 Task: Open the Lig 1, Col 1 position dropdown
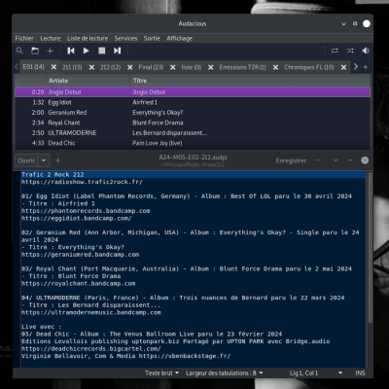[316, 373]
